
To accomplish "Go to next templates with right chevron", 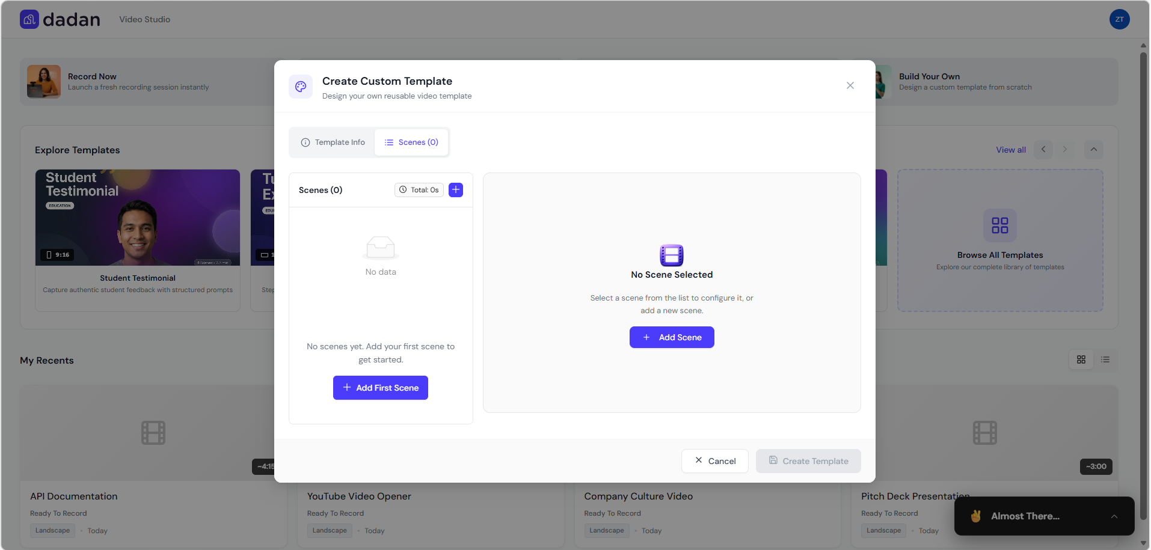I will coord(1064,150).
